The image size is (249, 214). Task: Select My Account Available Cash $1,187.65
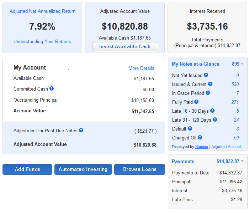(144, 78)
